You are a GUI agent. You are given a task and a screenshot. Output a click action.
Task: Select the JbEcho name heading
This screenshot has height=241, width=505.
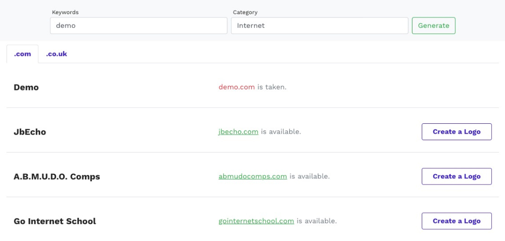click(30, 132)
